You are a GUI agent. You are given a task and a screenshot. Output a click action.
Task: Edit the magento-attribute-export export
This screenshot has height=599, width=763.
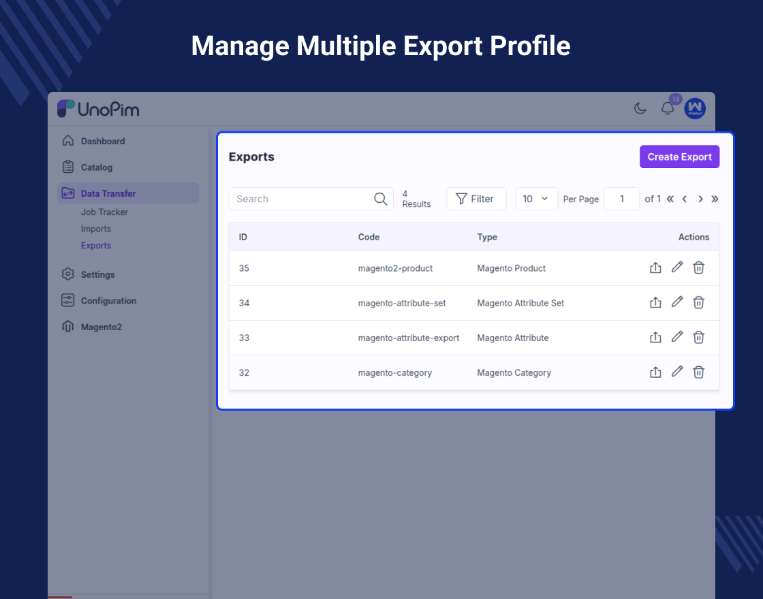coord(677,337)
